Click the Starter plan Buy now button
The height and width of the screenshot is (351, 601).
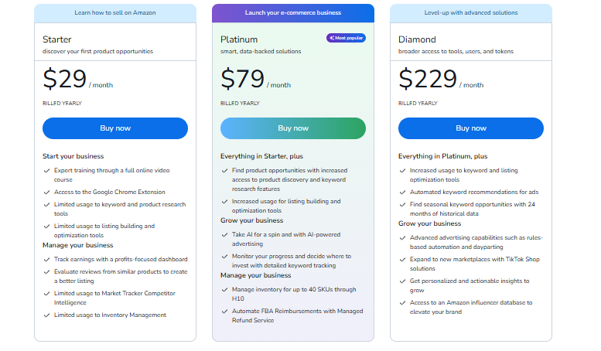click(x=115, y=128)
